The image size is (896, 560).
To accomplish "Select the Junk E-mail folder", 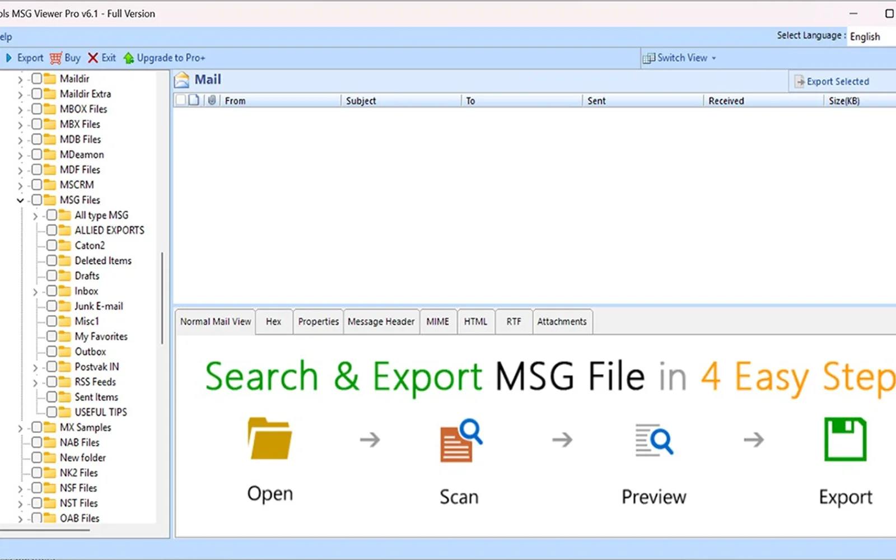I will click(x=99, y=306).
